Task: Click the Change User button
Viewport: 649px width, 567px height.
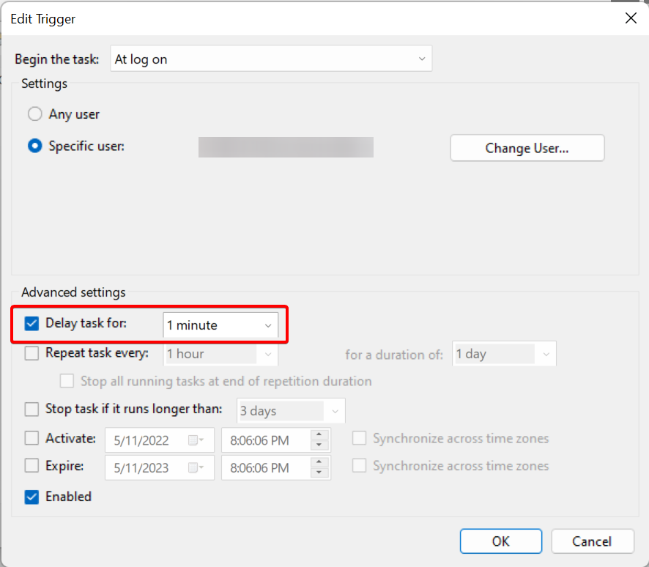Action: [x=527, y=148]
